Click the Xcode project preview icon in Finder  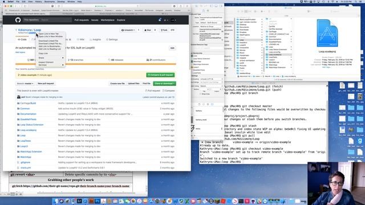point(327,33)
